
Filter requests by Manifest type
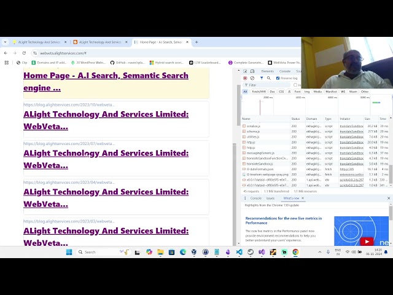331,92
